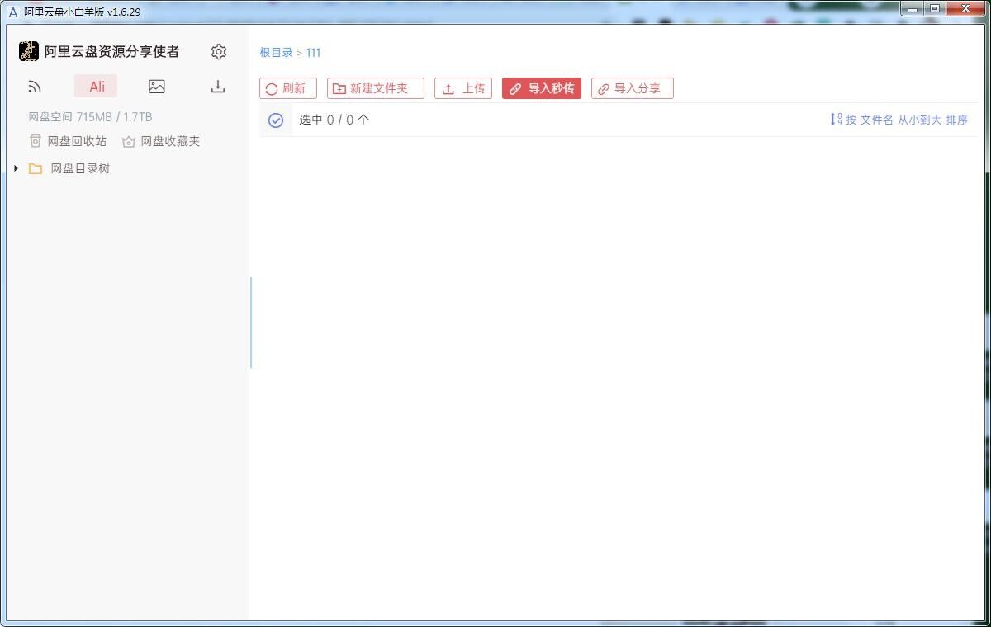Open the RSS feed tab icon
The height and width of the screenshot is (627, 991).
[x=35, y=87]
